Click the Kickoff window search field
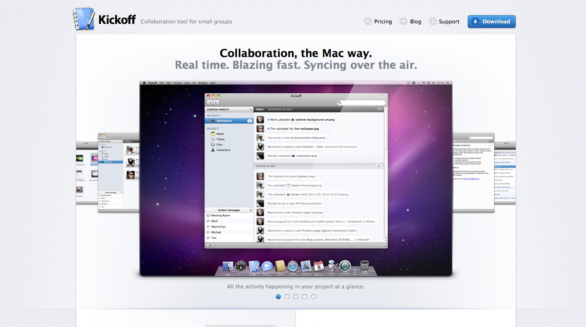Viewport: 586px width, 327px height. click(x=361, y=102)
